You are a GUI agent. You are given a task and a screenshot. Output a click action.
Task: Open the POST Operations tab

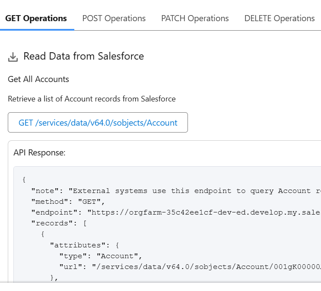point(114,19)
